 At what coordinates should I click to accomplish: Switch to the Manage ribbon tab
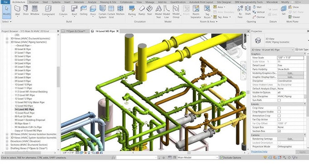tap(150, 2)
